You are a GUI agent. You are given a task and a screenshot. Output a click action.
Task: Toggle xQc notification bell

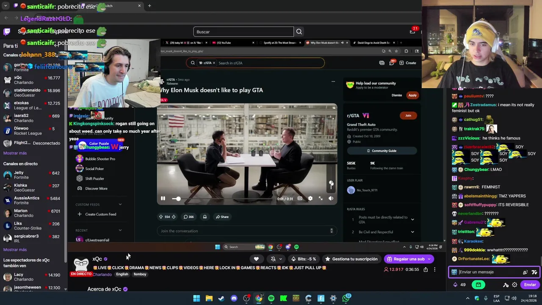coord(273,259)
